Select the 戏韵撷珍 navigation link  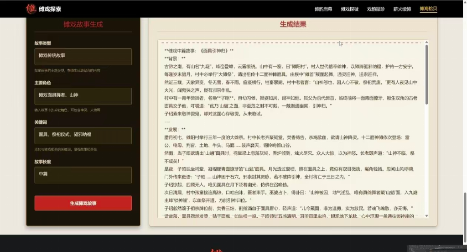click(x=376, y=9)
